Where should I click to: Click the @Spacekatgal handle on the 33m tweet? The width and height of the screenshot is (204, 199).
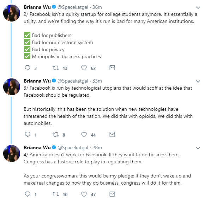click(73, 81)
